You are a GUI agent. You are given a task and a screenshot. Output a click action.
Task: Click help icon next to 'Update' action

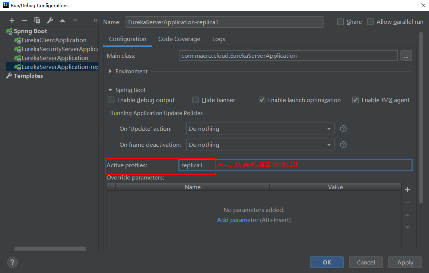pos(343,128)
